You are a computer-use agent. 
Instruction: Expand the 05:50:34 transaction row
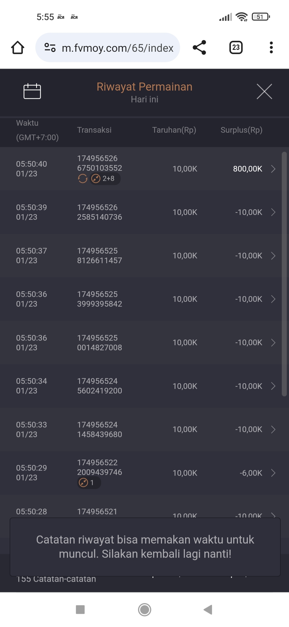(273, 386)
